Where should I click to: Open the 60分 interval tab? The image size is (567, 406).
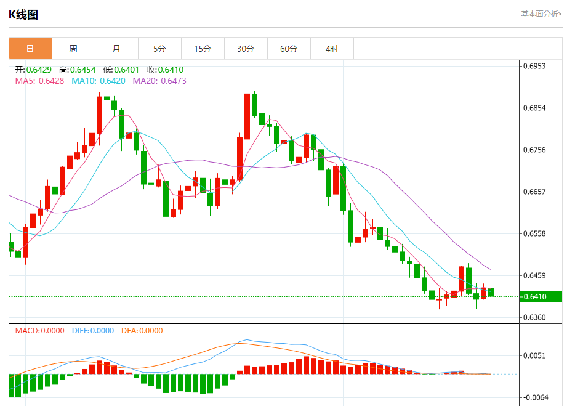pyautogui.click(x=289, y=49)
